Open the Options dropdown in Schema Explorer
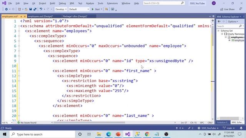Image resolution: width=246 pixels, height=138 pixels. pos(233,21)
